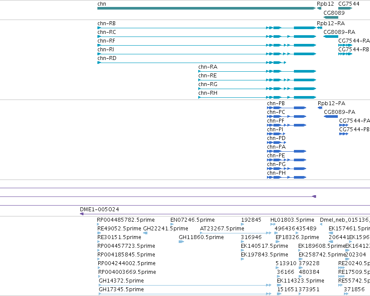The width and height of the screenshot is (370, 296).
Task: Select the RE30151.5prime EST label
Action: pyautogui.click(x=120, y=237)
